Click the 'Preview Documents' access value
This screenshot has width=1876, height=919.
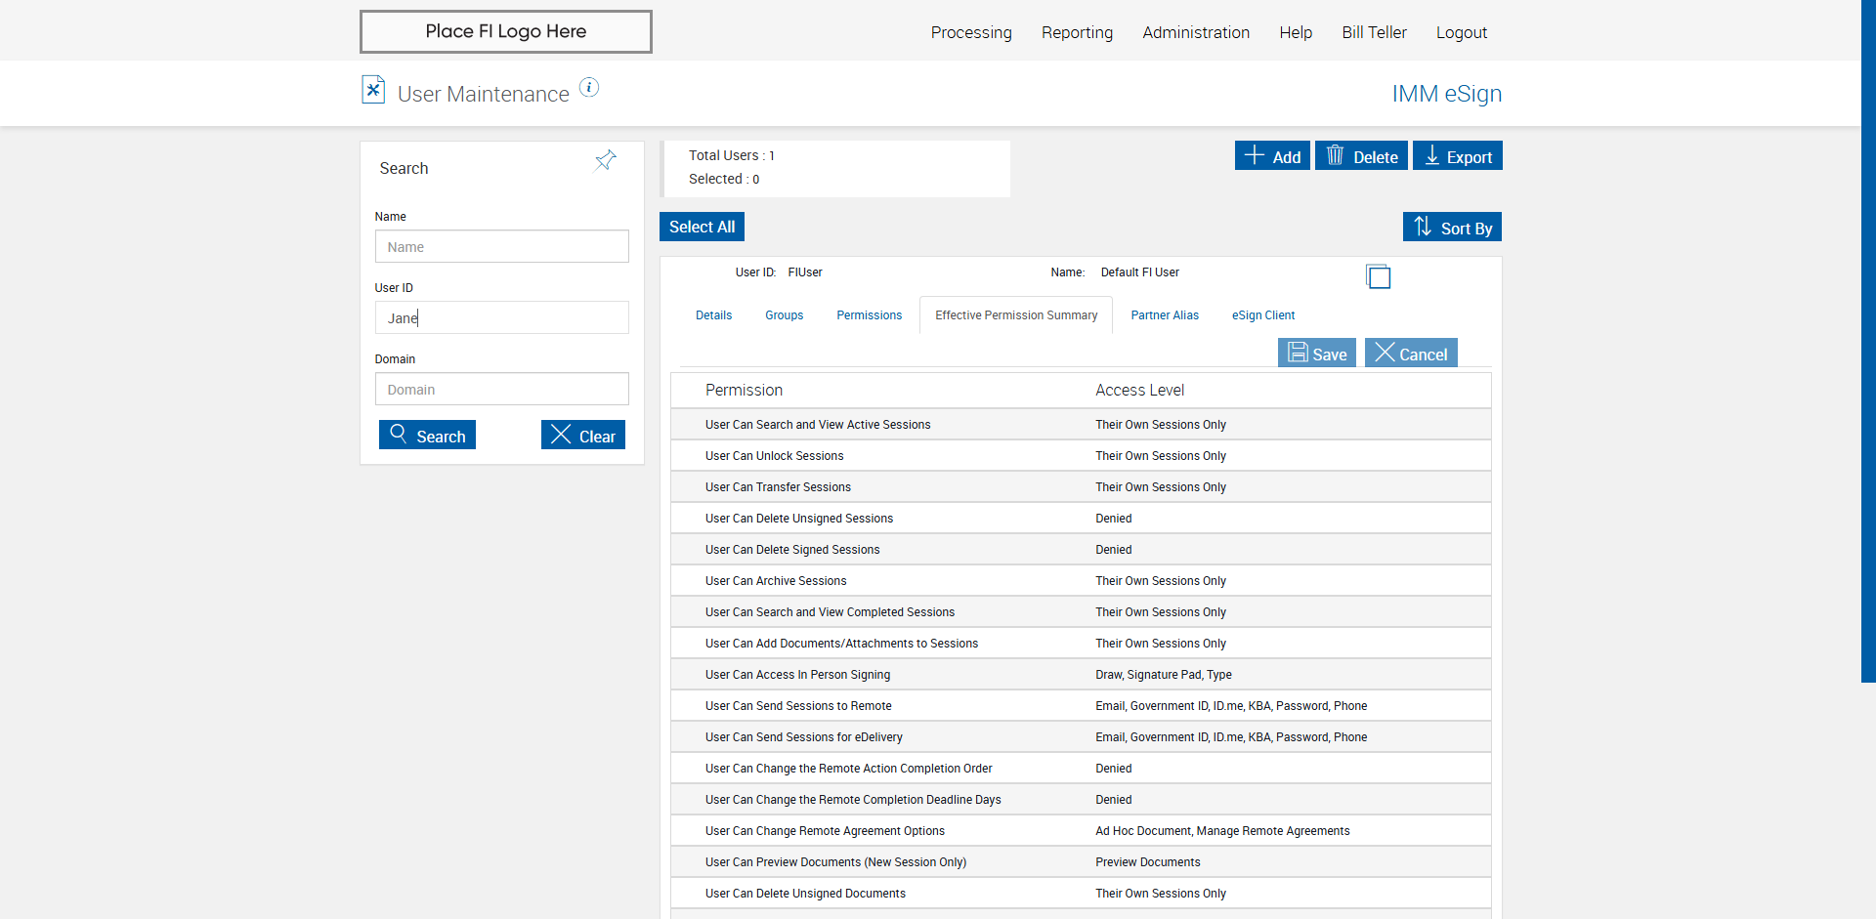[1147, 862]
